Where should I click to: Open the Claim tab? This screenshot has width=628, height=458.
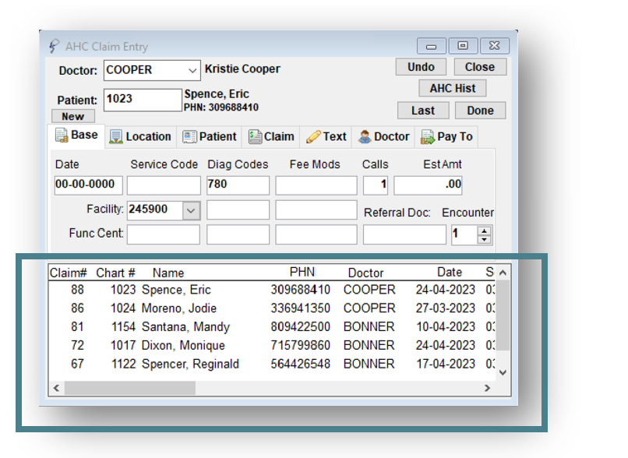pyautogui.click(x=271, y=137)
